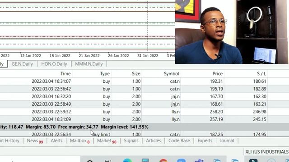Open Google Chrome from the taskbar
This screenshot has height=162, width=289.
point(163,160)
